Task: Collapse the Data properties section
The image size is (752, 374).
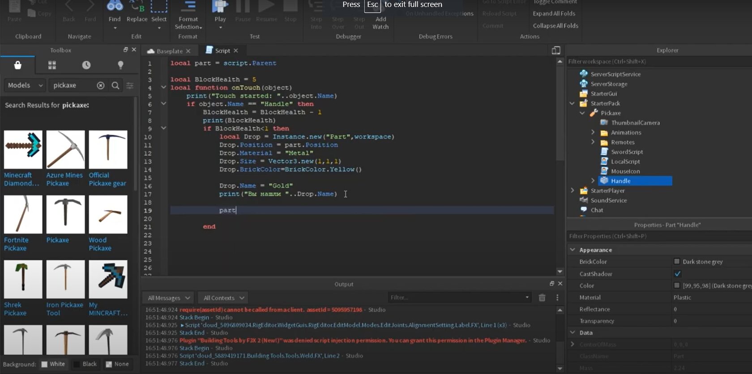Action: [573, 332]
